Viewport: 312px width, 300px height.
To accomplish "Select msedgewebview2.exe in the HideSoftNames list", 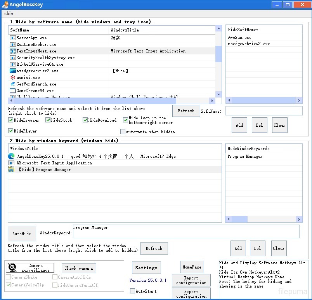I will 264,44.
